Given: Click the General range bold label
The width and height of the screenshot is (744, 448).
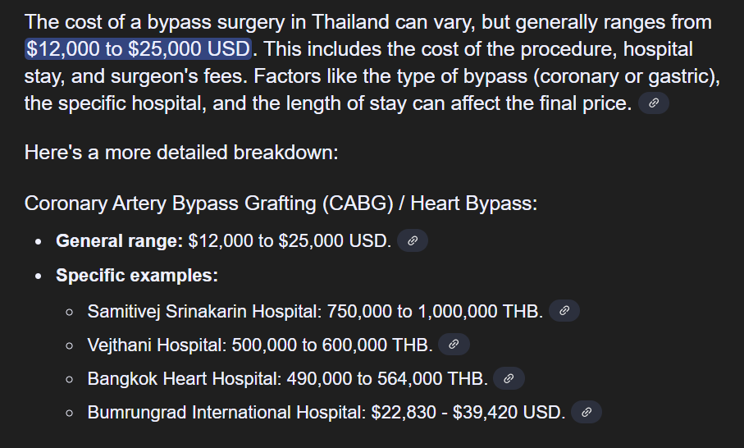Looking at the screenshot, I should [119, 241].
